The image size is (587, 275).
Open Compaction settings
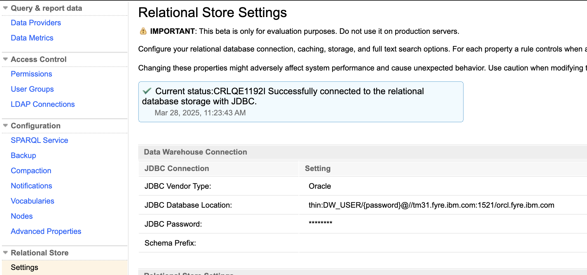[x=31, y=171]
